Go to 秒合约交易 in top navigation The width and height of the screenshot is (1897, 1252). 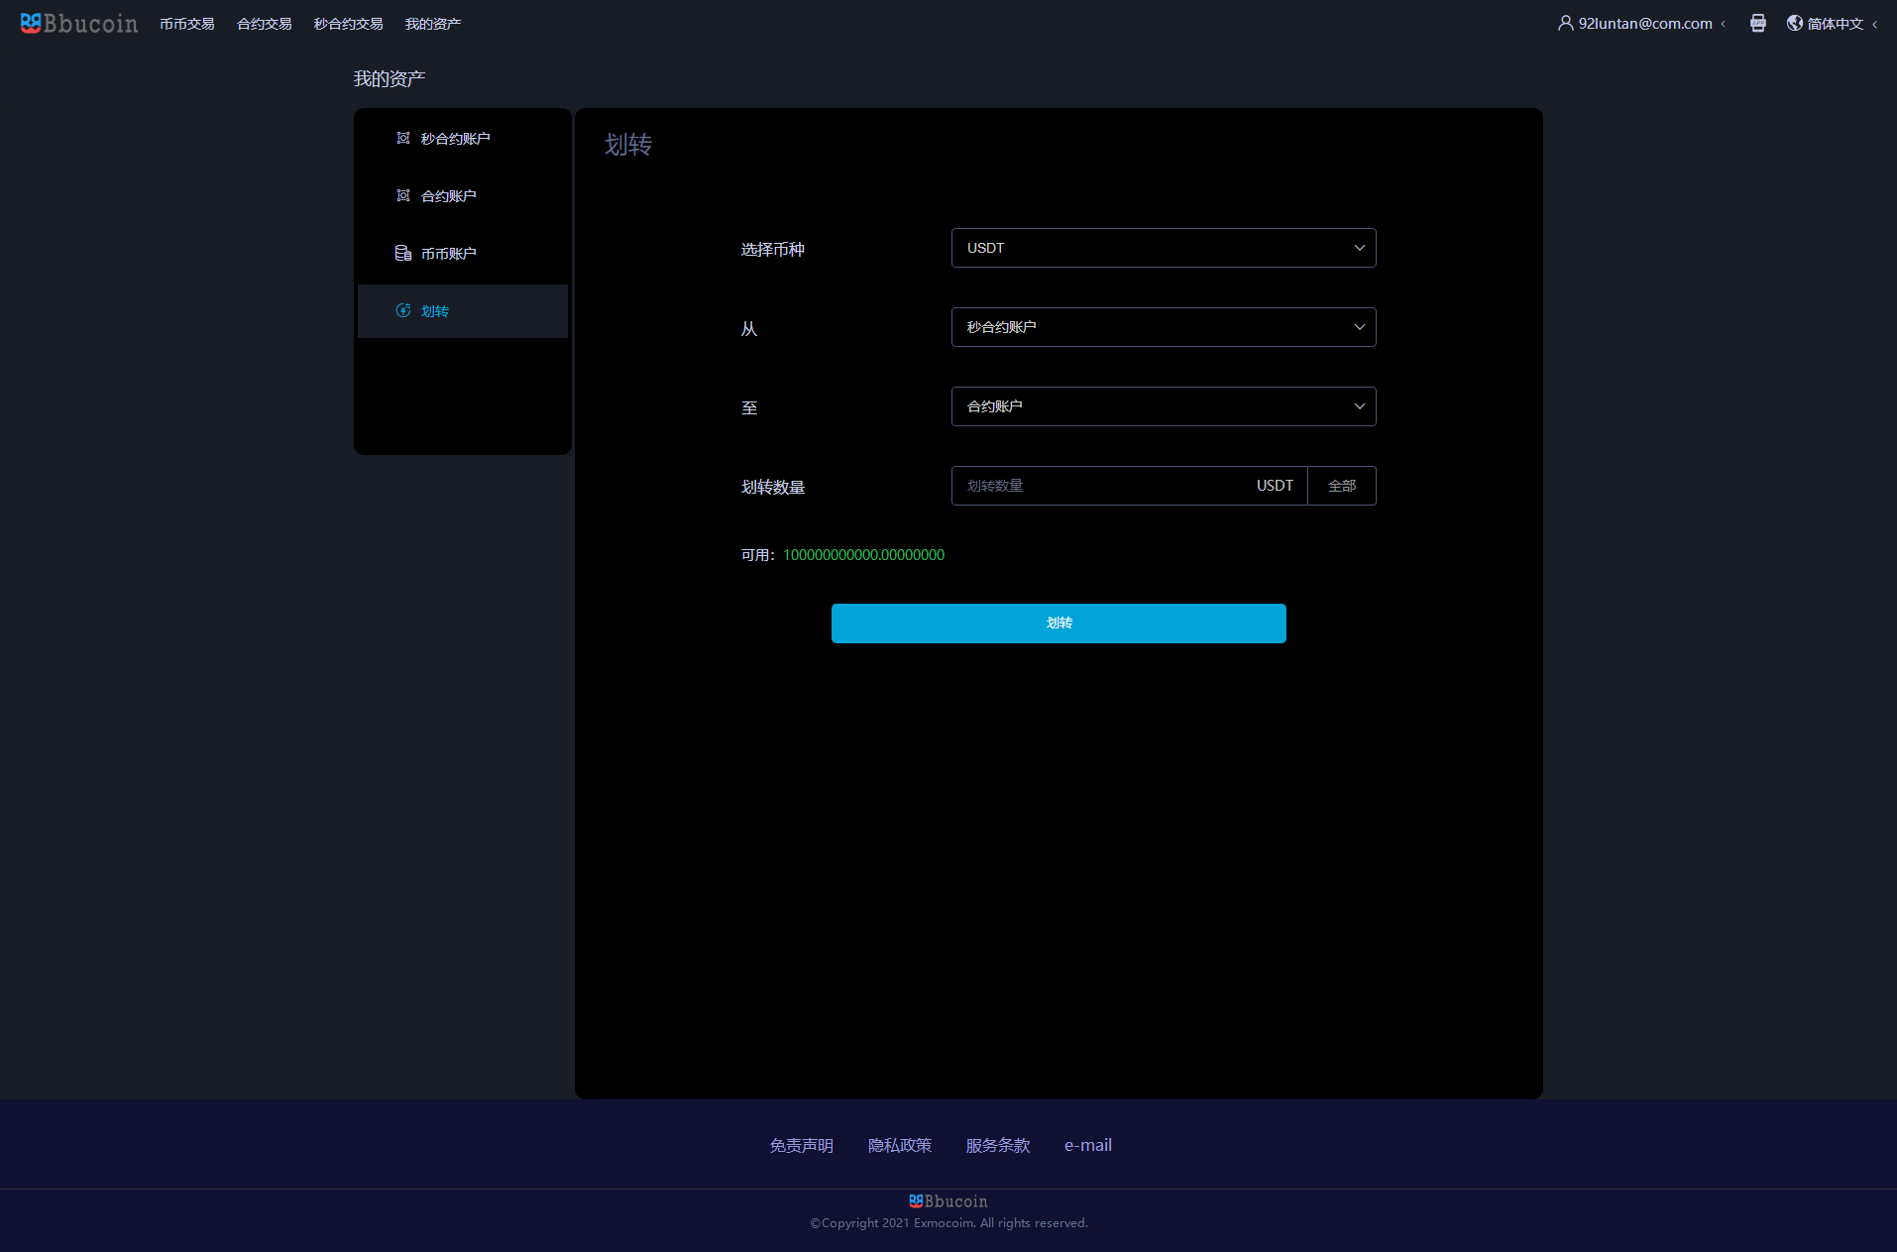pyautogui.click(x=348, y=24)
